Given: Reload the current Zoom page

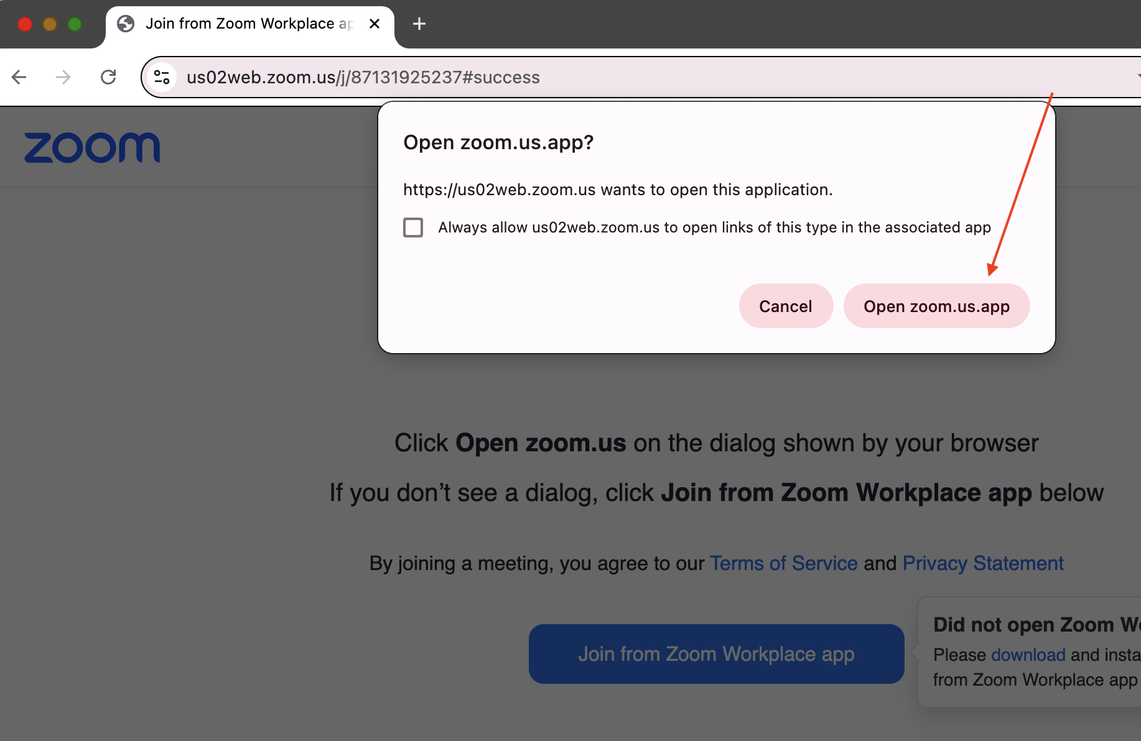Looking at the screenshot, I should pyautogui.click(x=108, y=77).
